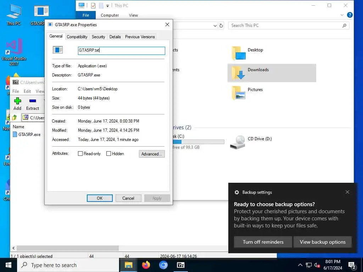This screenshot has width=363, height=272.
Task: Open Advanced attributes button
Action: click(152, 154)
